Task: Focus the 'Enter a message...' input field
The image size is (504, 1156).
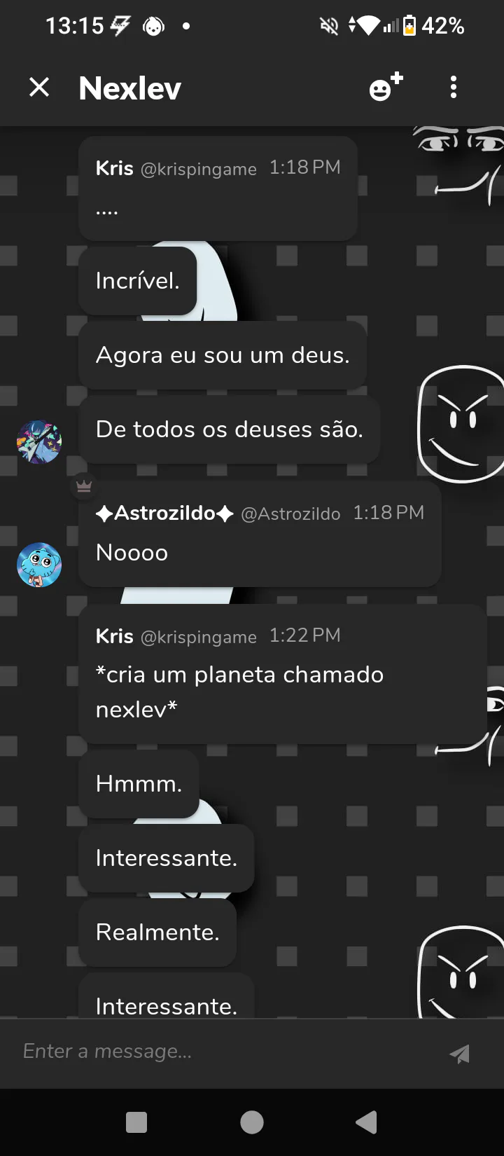Action: point(224,1052)
